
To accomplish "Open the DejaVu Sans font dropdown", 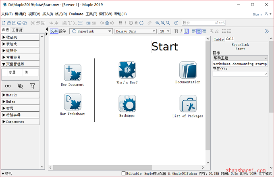I will [135, 31].
